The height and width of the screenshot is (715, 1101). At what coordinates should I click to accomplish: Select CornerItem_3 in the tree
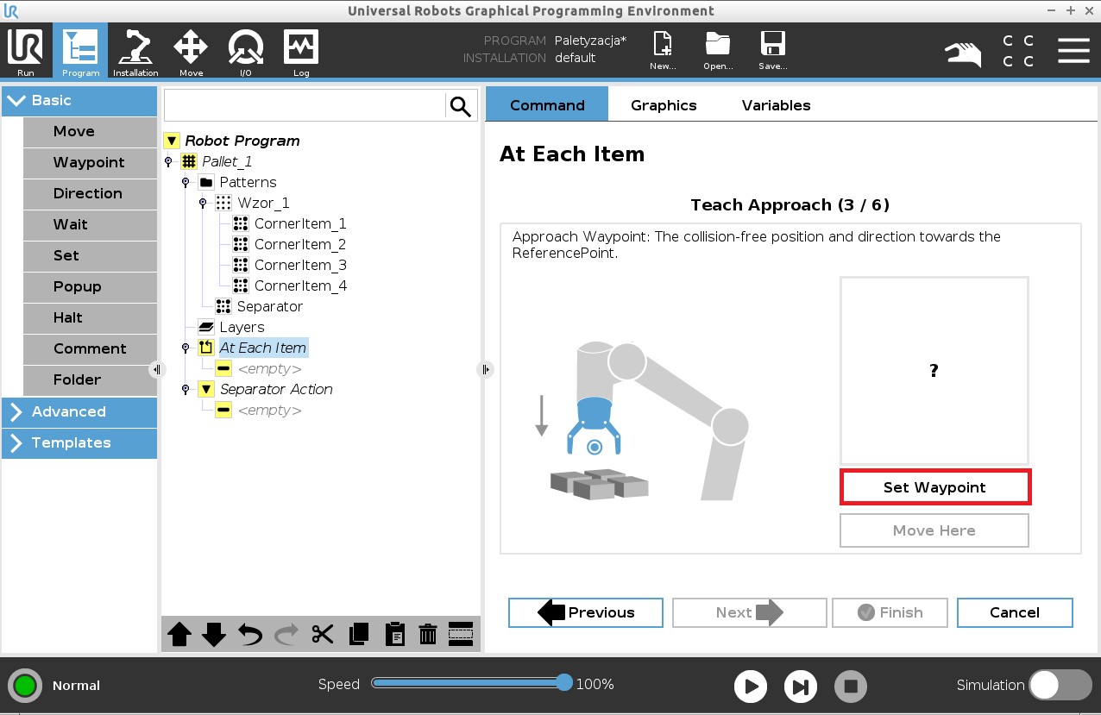coord(299,265)
